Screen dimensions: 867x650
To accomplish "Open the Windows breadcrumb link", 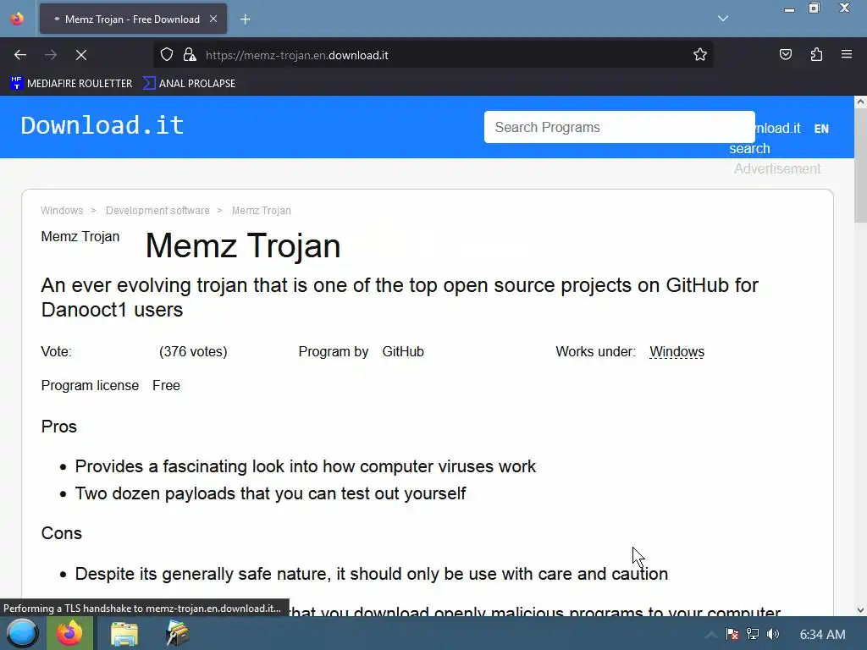I will (x=62, y=211).
